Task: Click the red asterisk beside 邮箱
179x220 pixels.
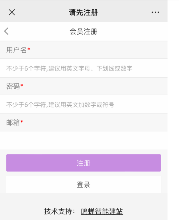Action: 22,121
